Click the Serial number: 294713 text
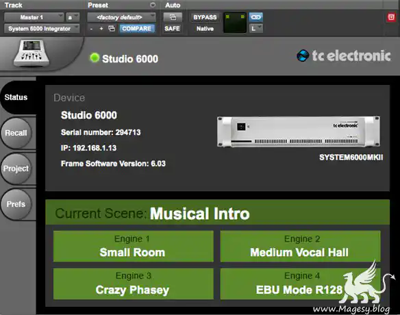The image size is (400, 315). (x=101, y=132)
